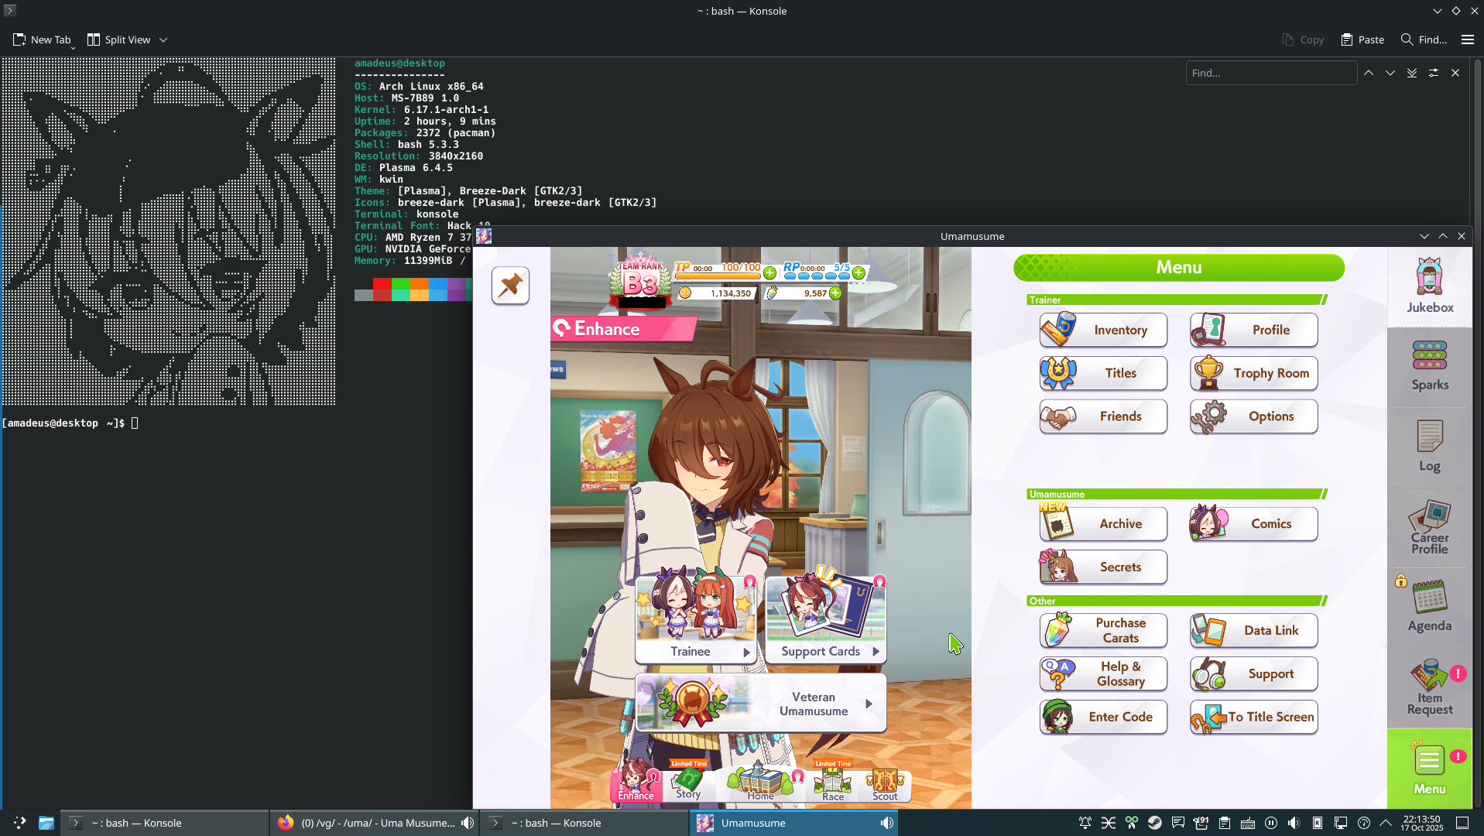The width and height of the screenshot is (1484, 836).
Task: Open the notifications bell tray icon
Action: [1085, 823]
